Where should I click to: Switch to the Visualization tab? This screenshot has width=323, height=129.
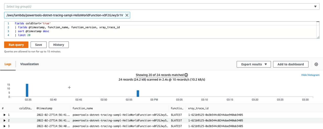coord(29,64)
